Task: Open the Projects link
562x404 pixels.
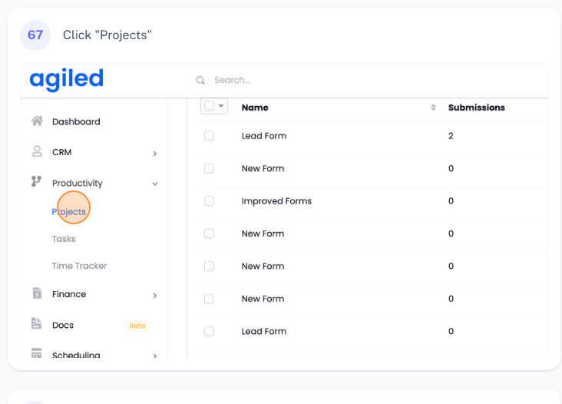Action: coord(69,211)
